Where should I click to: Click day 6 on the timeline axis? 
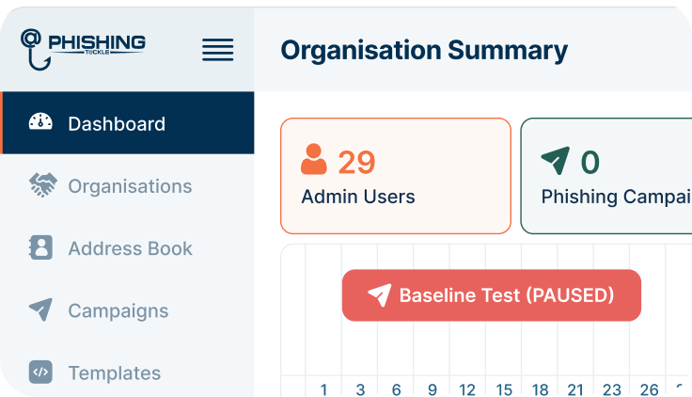click(397, 389)
